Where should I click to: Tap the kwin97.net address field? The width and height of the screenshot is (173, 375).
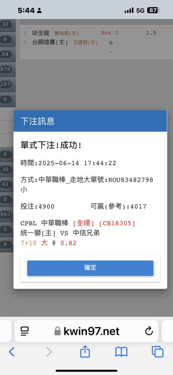86,331
